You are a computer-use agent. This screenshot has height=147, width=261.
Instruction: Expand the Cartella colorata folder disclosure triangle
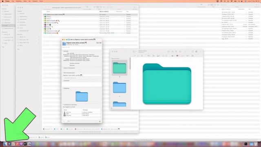tap(44, 33)
